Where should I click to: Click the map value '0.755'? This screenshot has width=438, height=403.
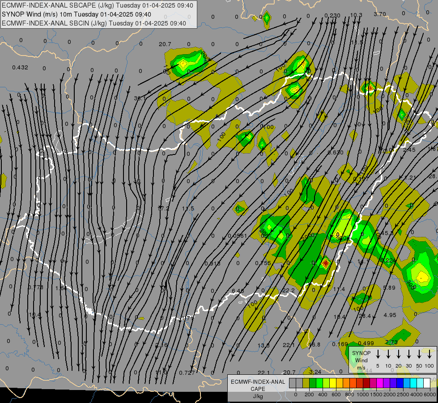263,263
